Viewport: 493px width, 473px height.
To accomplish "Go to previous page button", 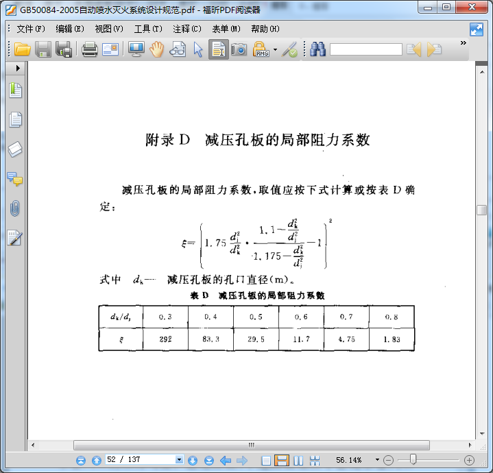I will [97, 461].
